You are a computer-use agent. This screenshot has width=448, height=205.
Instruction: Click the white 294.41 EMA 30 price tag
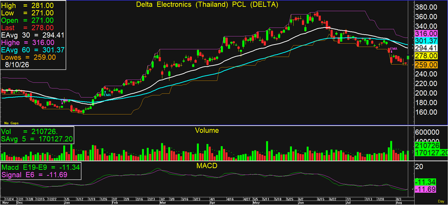[x=426, y=48]
